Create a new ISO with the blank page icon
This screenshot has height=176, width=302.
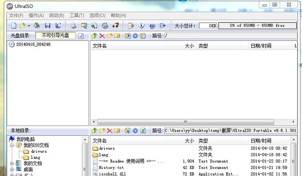pos(14,26)
